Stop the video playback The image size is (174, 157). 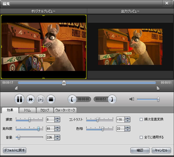pyautogui.click(x=51, y=99)
